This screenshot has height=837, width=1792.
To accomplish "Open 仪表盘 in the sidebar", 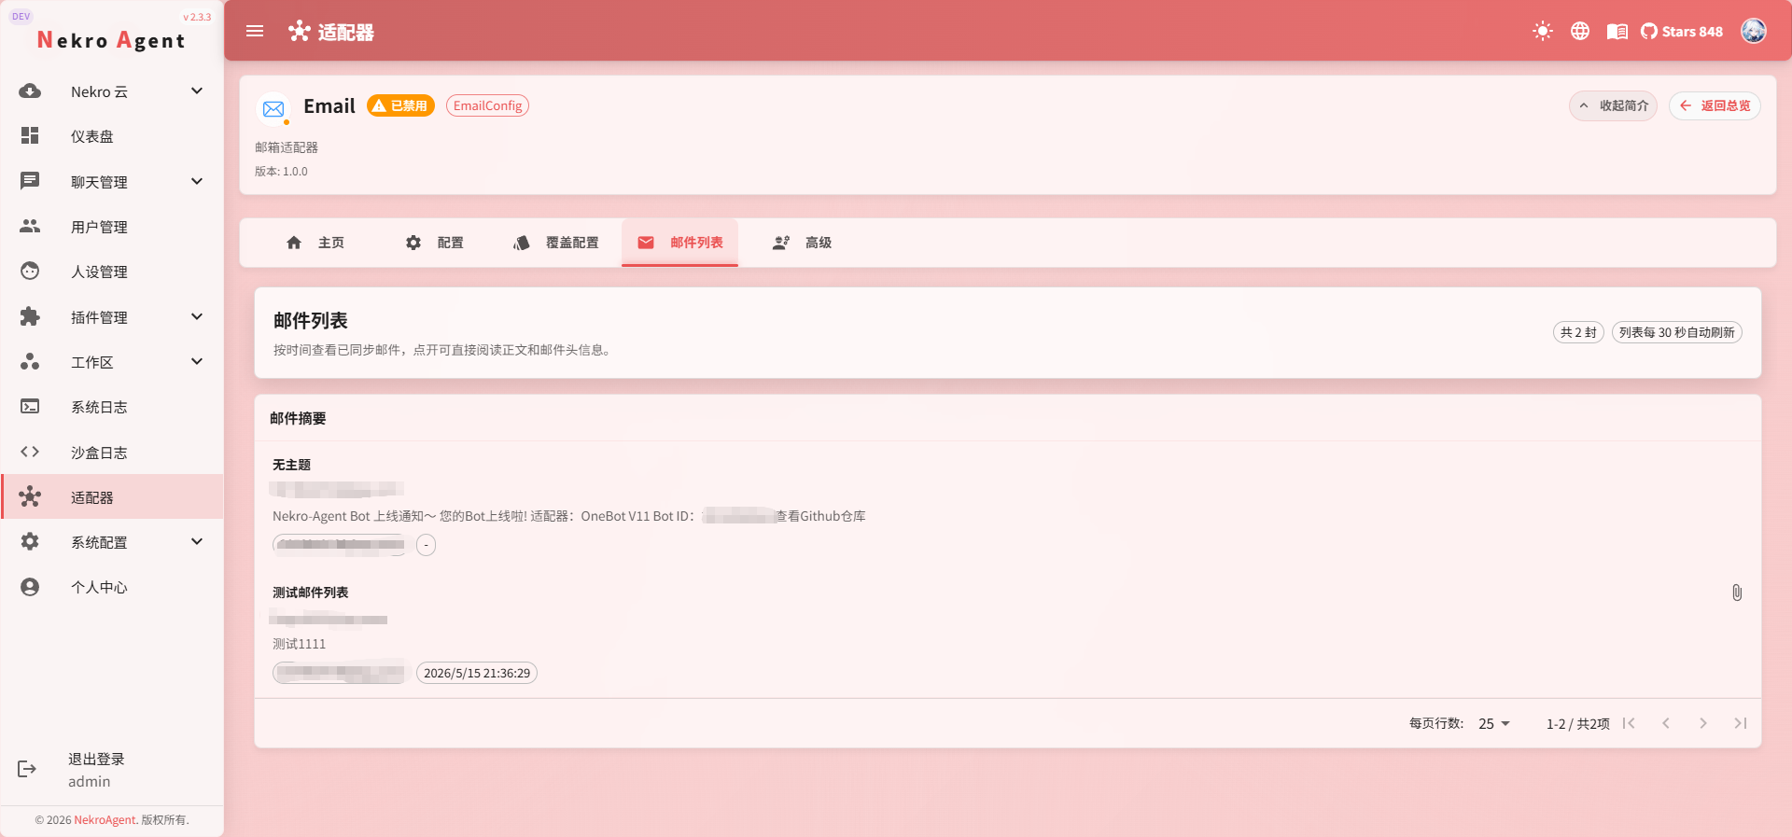I will point(112,136).
